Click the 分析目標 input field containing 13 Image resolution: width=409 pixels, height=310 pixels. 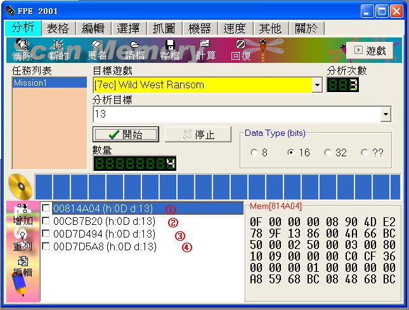237,114
